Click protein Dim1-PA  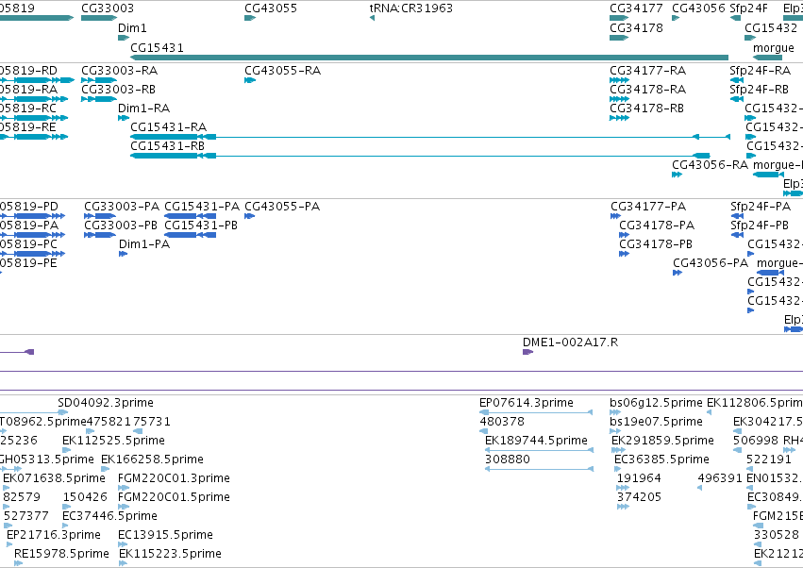click(x=144, y=244)
